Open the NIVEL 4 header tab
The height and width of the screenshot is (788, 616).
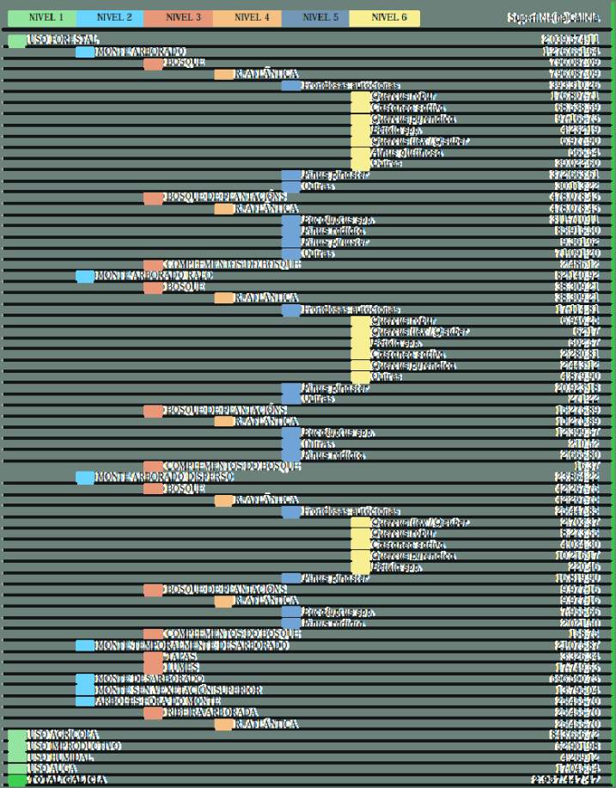coord(247,17)
